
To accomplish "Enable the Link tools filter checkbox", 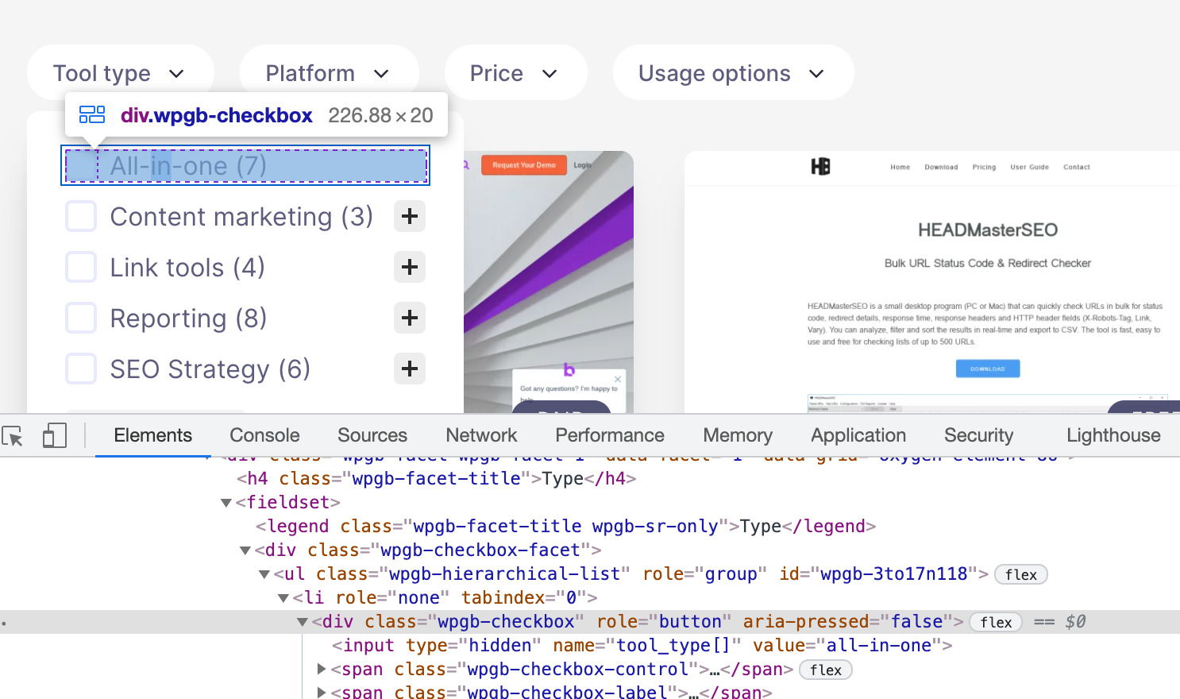I will (81, 267).
